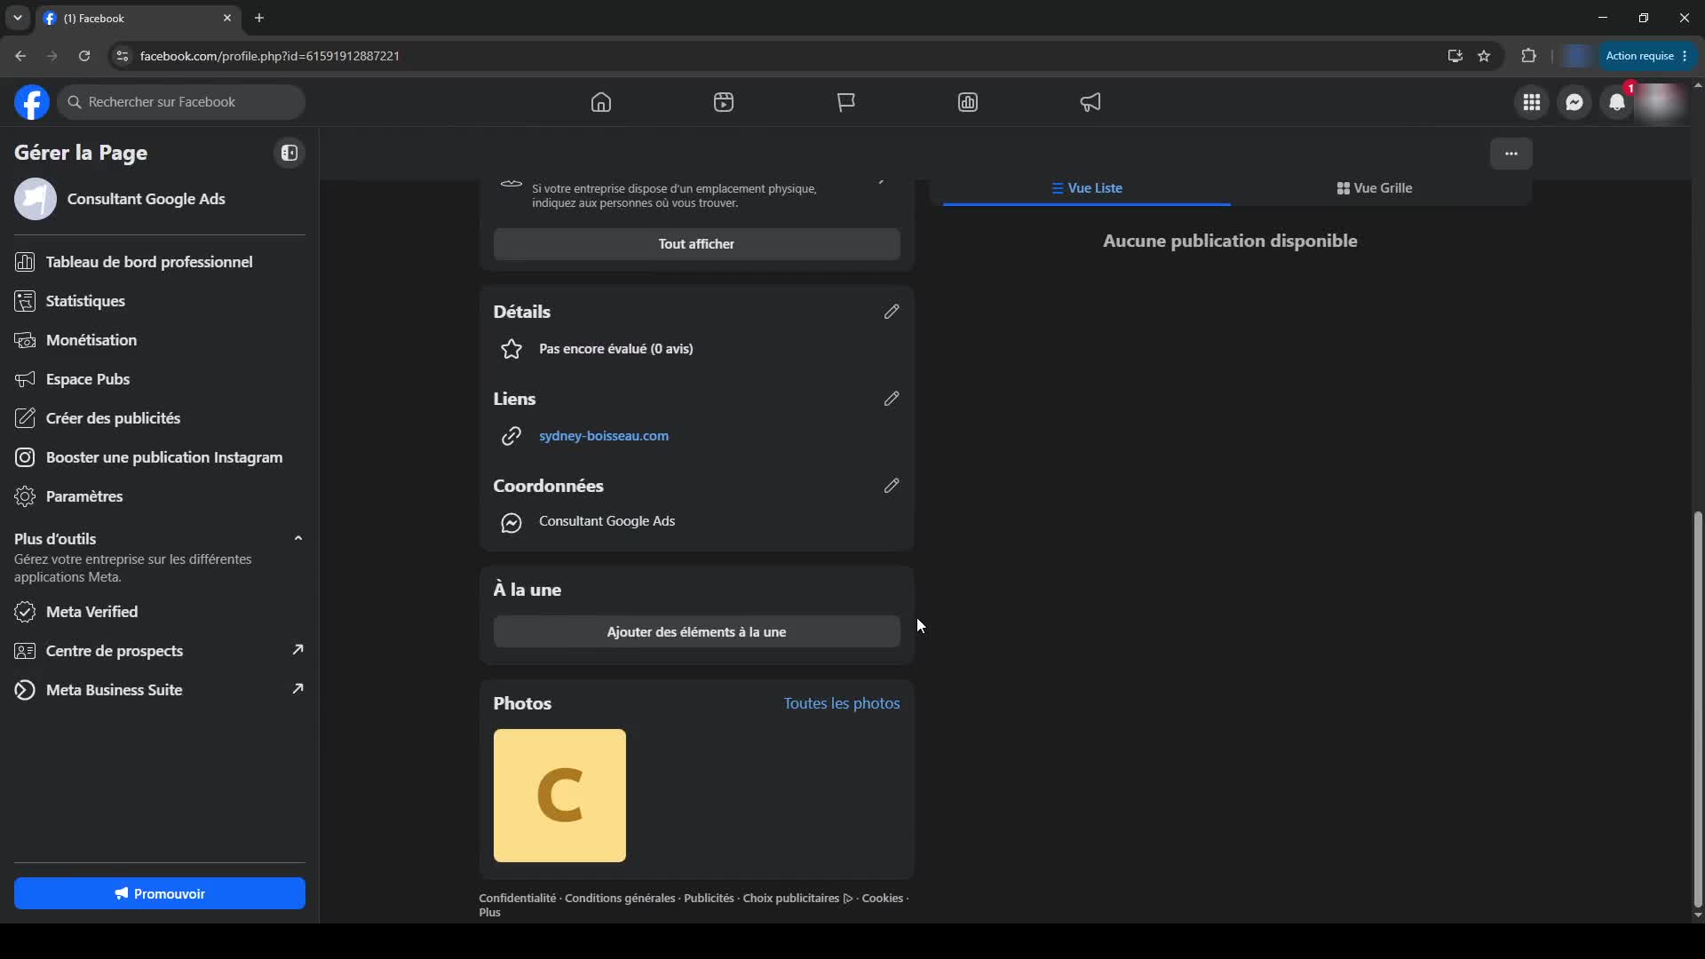Edit the Détails section pencil
Viewport: 1705px width, 959px height.
tap(892, 312)
